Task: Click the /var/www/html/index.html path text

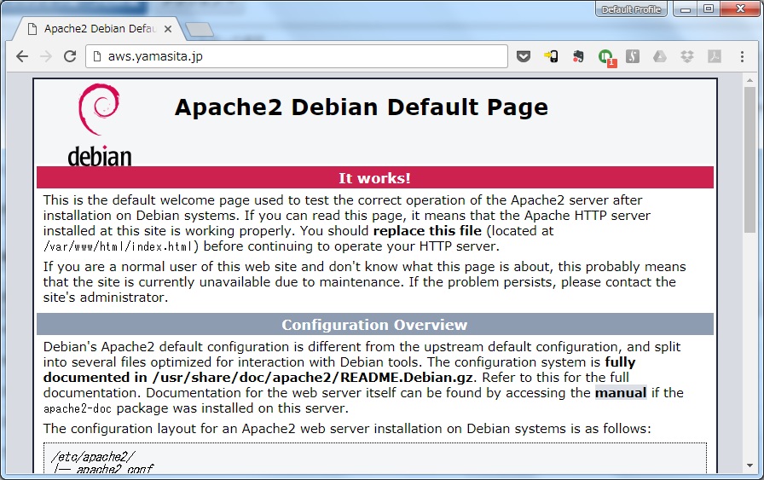Action: click(119, 246)
